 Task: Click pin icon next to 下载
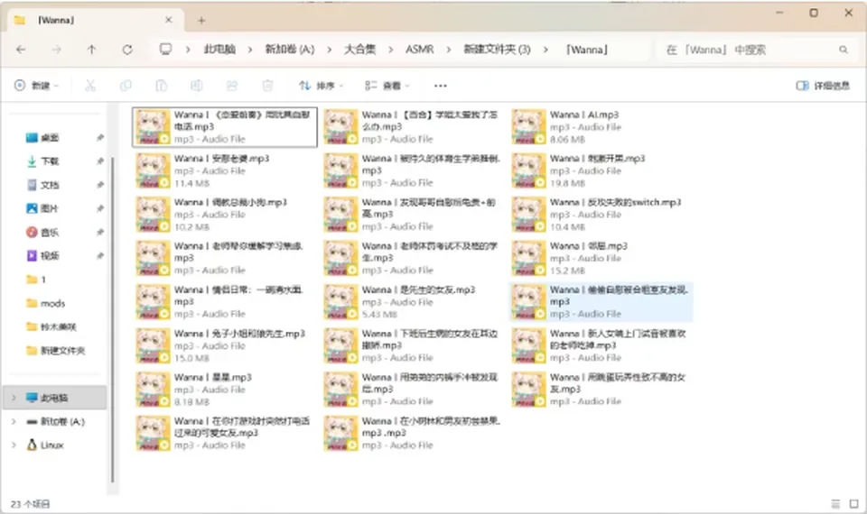point(100,161)
